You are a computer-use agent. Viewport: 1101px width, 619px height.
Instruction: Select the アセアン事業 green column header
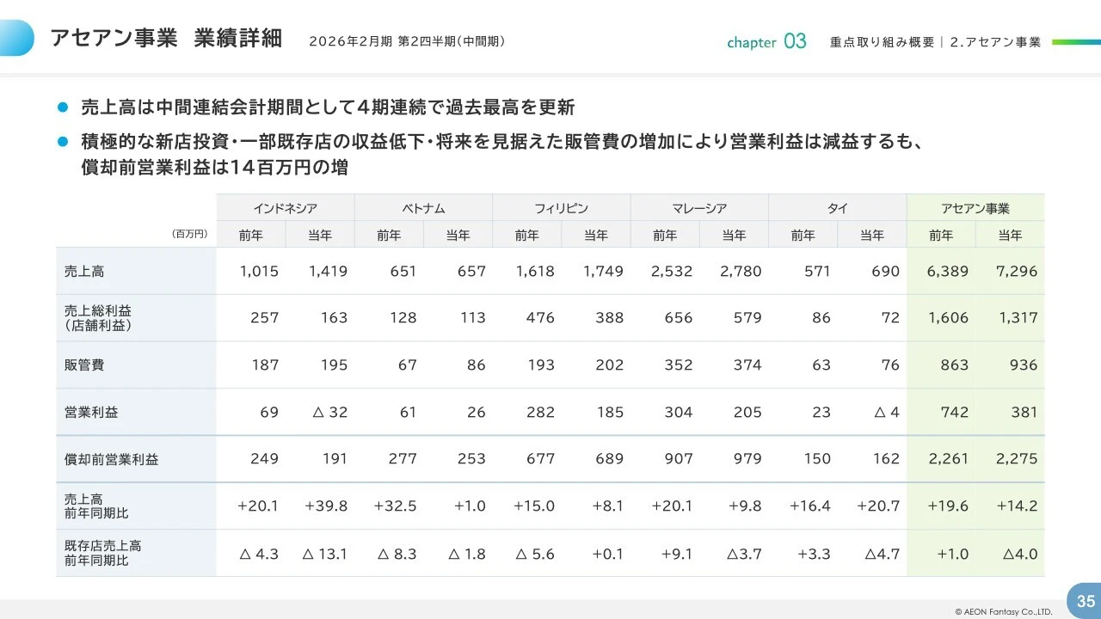pyautogui.click(x=975, y=206)
